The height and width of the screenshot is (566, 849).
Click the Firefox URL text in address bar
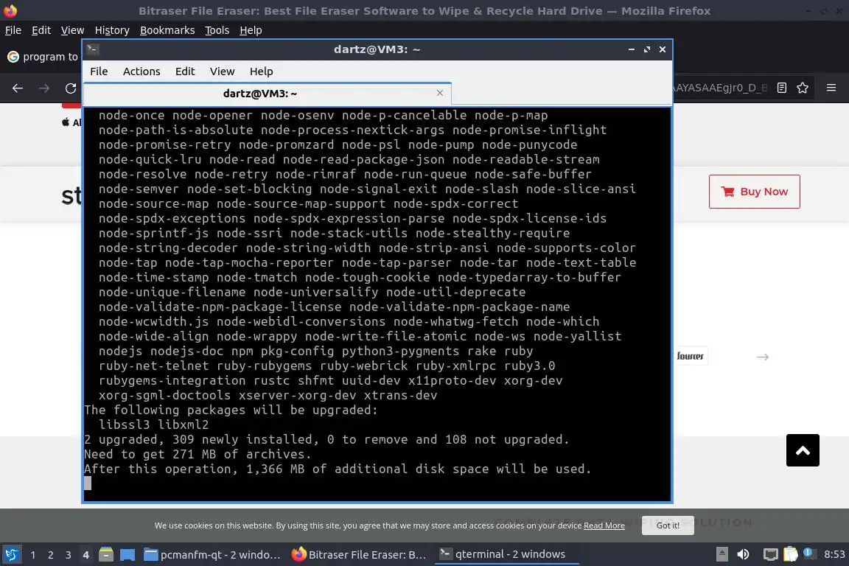pyautogui.click(x=720, y=88)
